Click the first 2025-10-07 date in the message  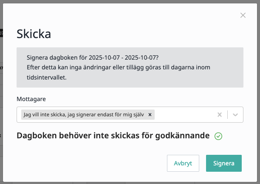click(104, 58)
